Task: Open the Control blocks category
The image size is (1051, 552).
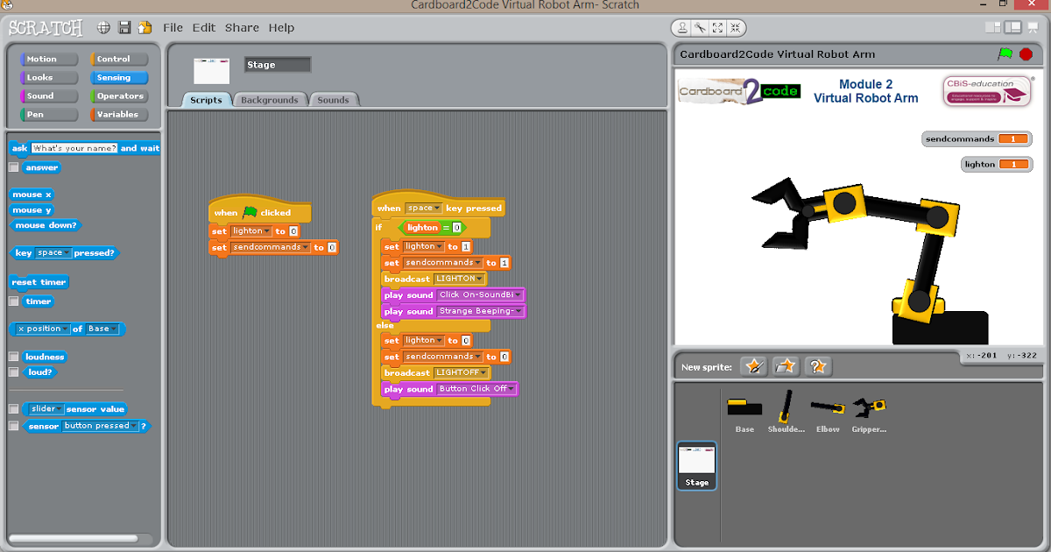Action: tap(118, 60)
